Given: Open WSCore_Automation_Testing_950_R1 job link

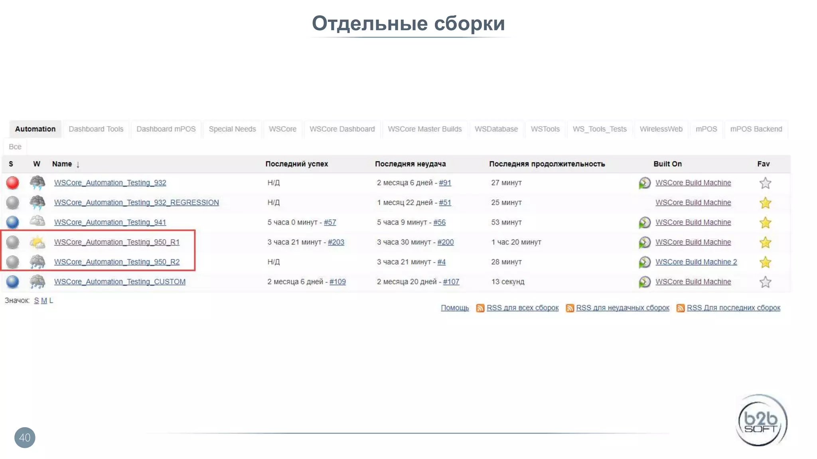Looking at the screenshot, I should pyautogui.click(x=116, y=242).
